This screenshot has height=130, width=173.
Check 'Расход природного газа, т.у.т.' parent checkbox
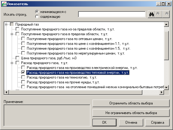(17, 63)
